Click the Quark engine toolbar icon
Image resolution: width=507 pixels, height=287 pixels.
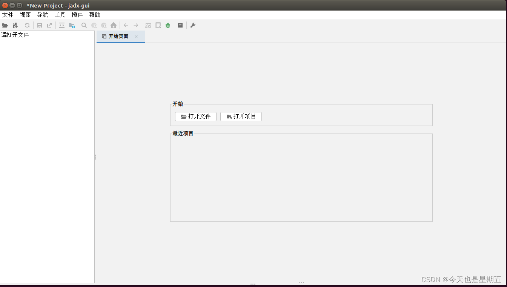[158, 25]
